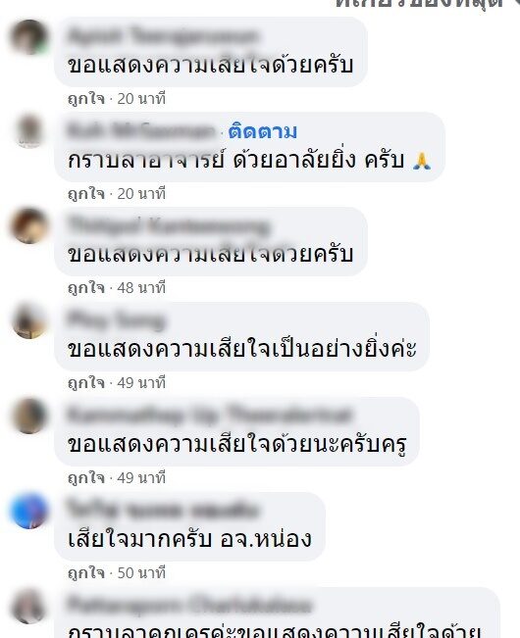This screenshot has width=520, height=638.
Task: Like the comment posted 48 นาที ago
Action: [x=86, y=288]
